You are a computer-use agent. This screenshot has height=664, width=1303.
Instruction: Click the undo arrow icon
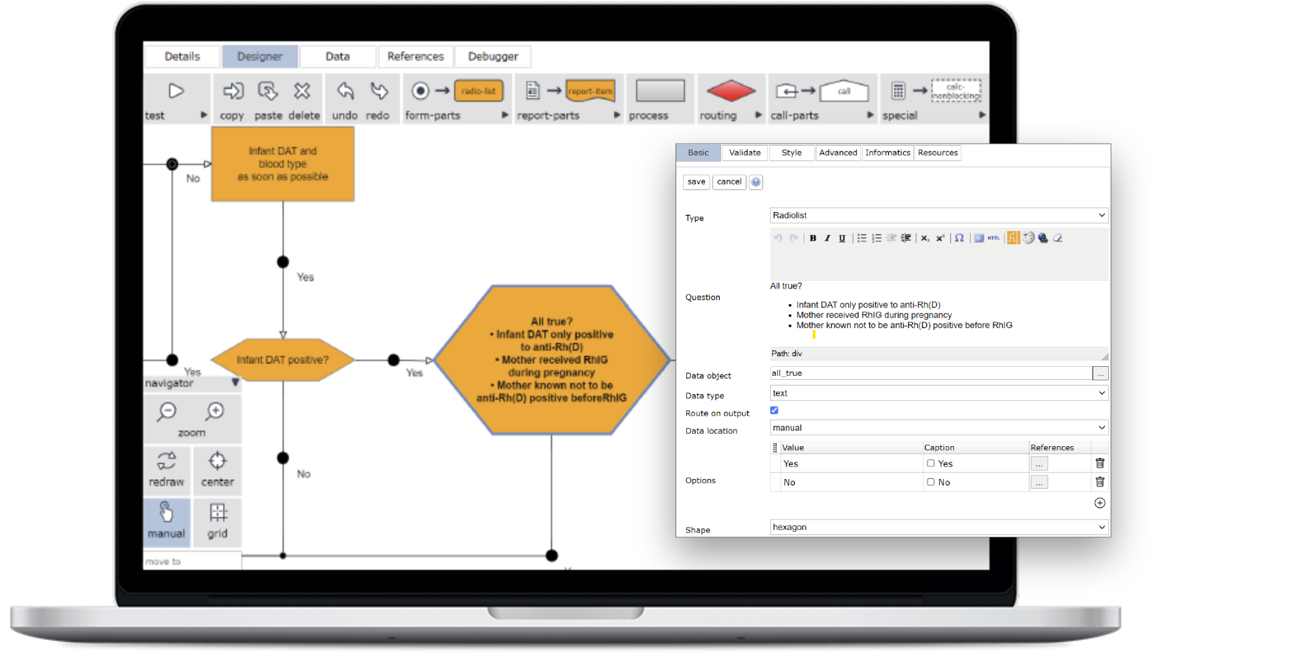[x=345, y=91]
